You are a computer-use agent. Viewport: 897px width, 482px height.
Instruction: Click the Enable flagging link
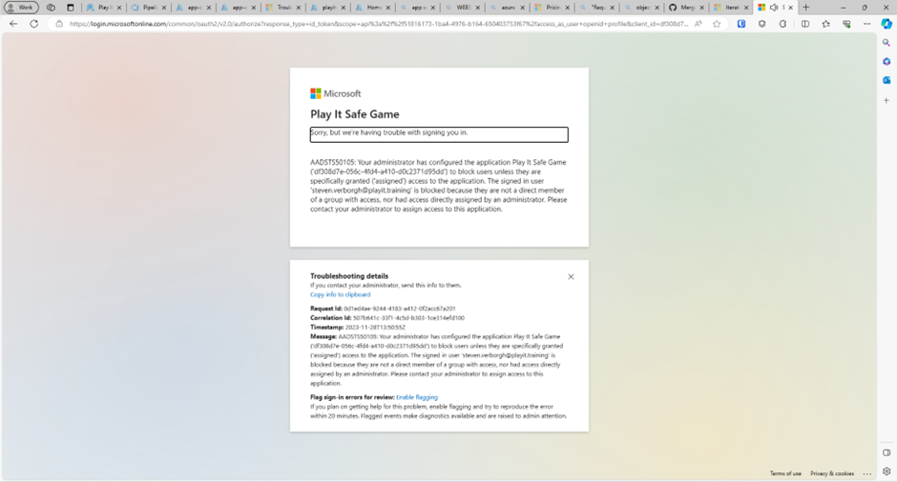point(417,397)
